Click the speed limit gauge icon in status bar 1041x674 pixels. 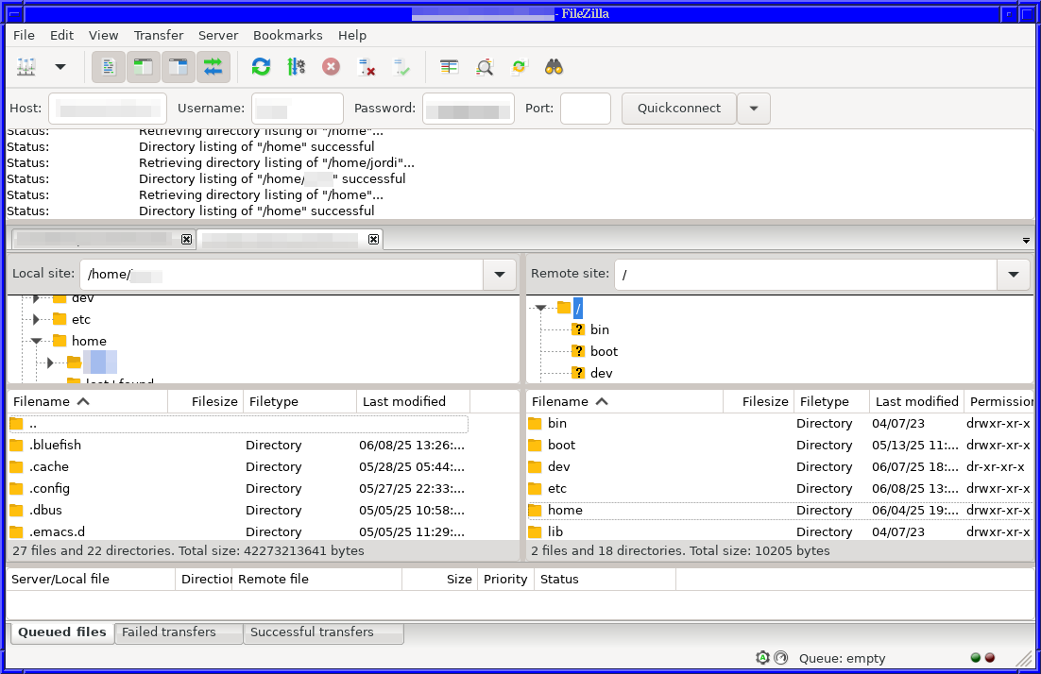(x=780, y=657)
